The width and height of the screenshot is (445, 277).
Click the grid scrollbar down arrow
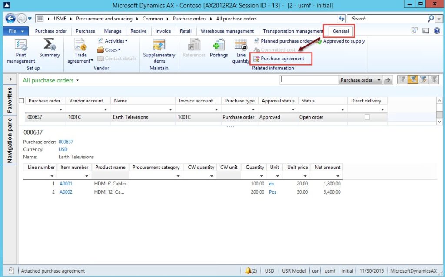439,122
